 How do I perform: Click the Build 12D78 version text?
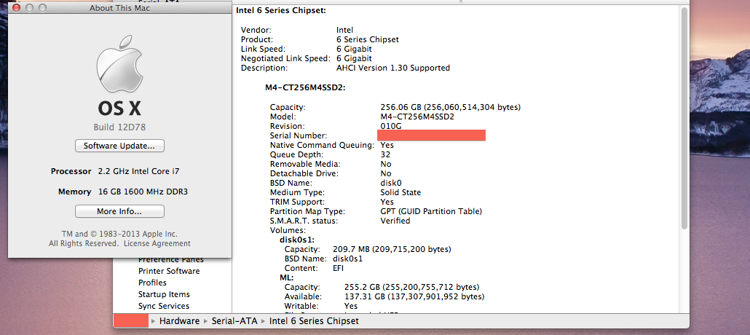click(119, 127)
